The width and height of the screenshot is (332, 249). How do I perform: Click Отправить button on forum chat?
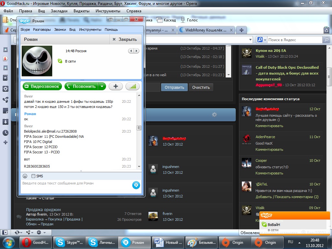174,87
